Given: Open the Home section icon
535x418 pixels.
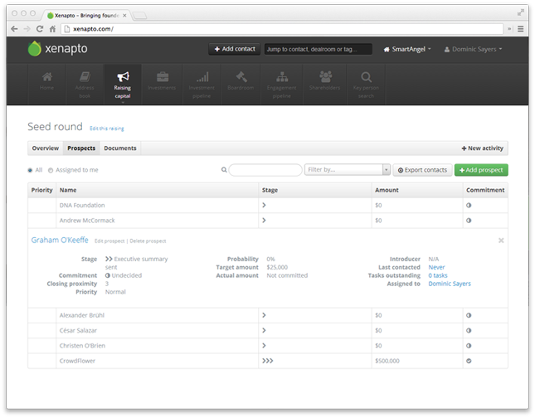Looking at the screenshot, I should click(x=47, y=77).
